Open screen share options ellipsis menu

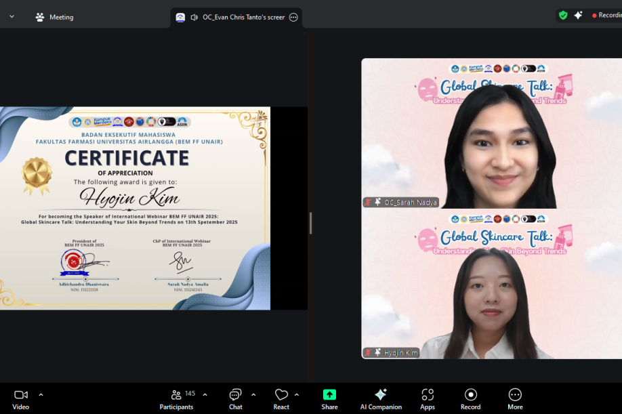click(293, 17)
